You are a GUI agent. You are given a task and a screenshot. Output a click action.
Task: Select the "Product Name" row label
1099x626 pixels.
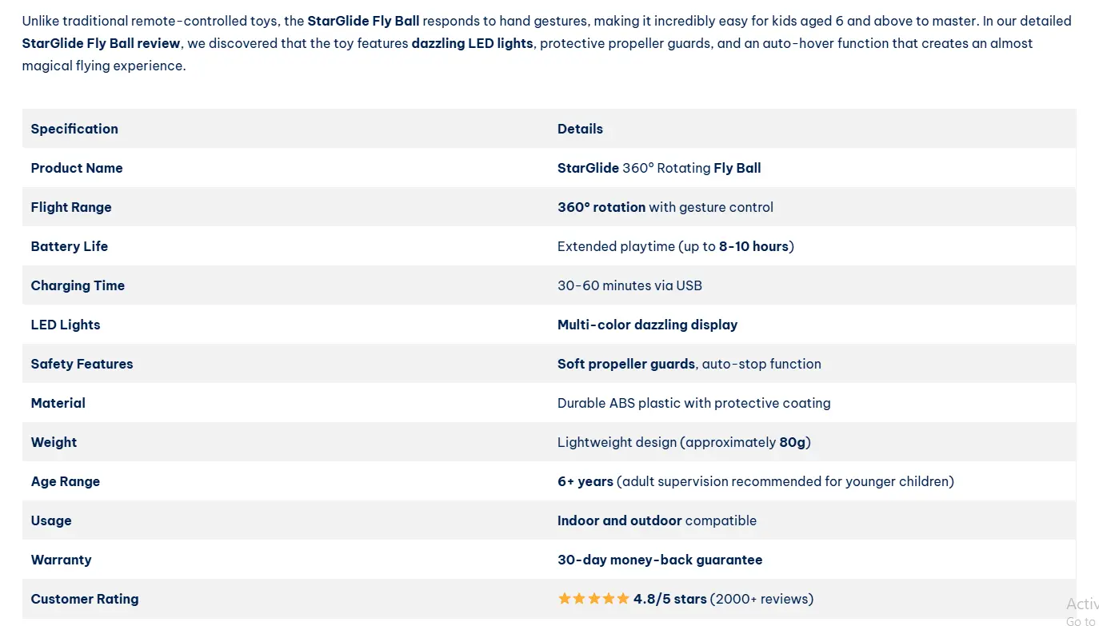(77, 168)
